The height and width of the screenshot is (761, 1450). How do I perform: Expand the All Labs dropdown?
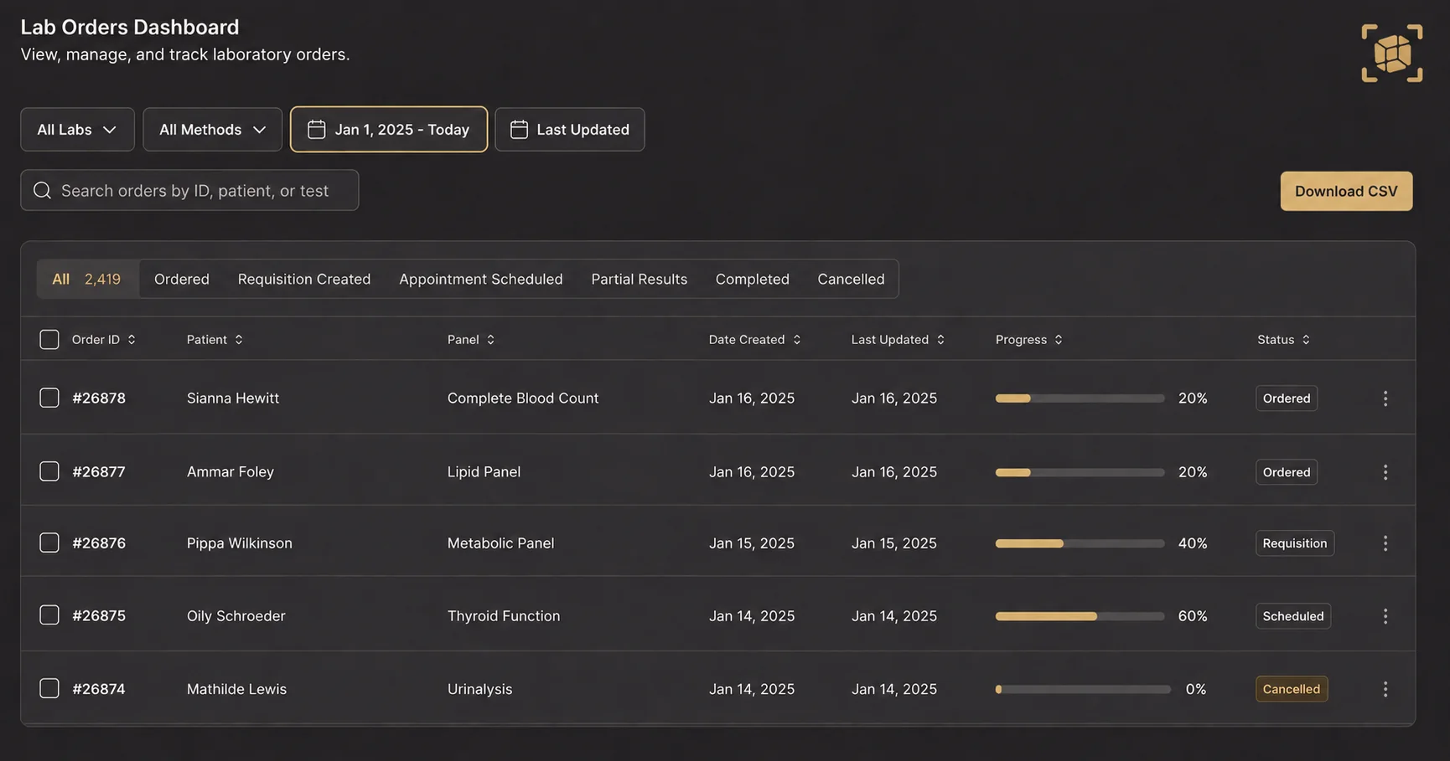coord(77,130)
